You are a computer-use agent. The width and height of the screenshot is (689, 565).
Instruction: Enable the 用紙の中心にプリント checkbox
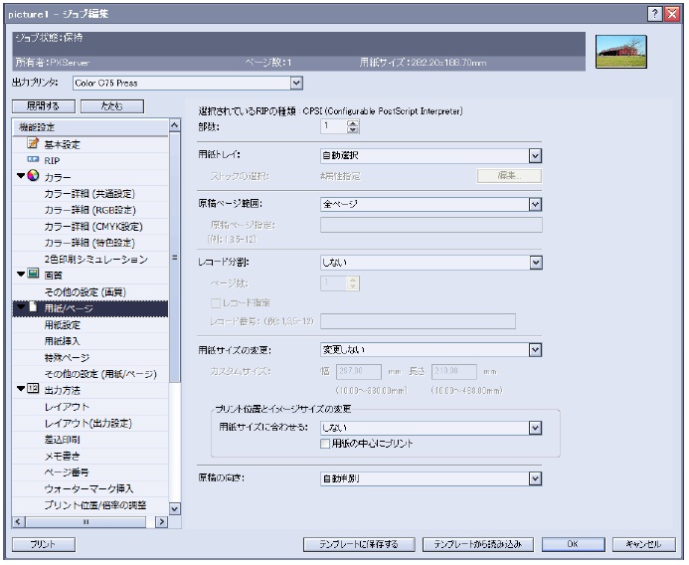click(325, 444)
